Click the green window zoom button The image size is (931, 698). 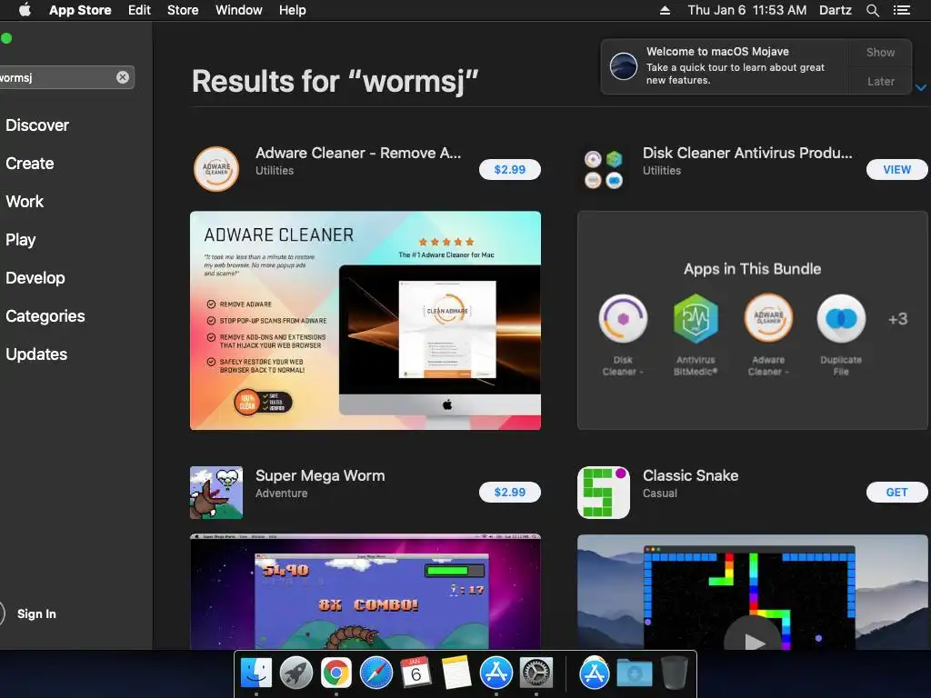coord(6,38)
